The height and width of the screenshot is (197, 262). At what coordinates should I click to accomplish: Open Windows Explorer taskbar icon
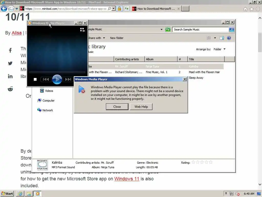tap(29, 194)
